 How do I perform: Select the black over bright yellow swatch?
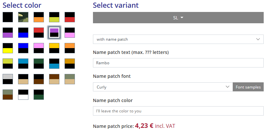(x=8, y=48)
